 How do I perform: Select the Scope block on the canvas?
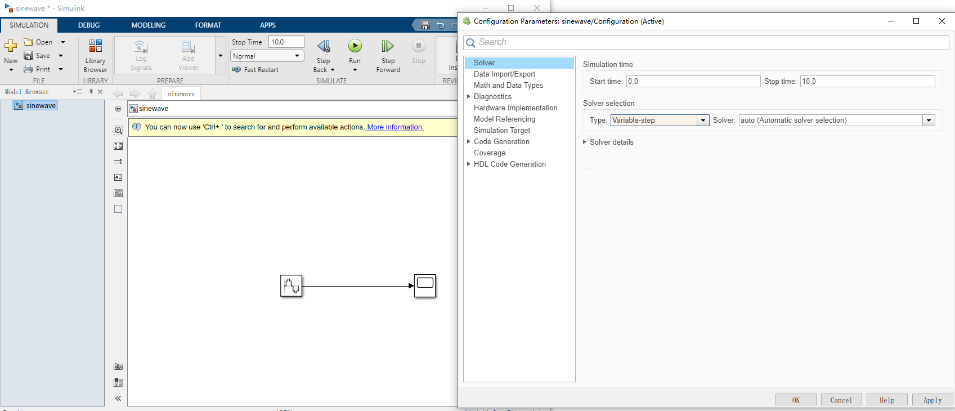click(425, 285)
